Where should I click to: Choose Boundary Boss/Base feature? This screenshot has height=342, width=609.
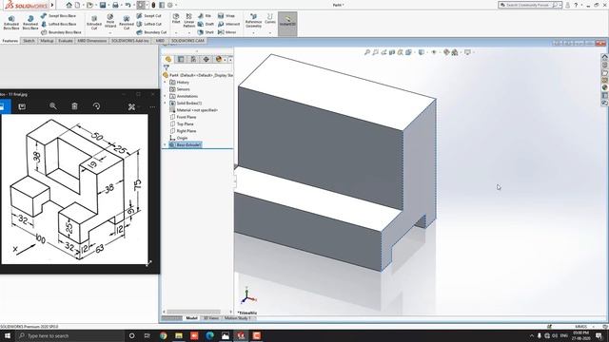click(x=61, y=32)
